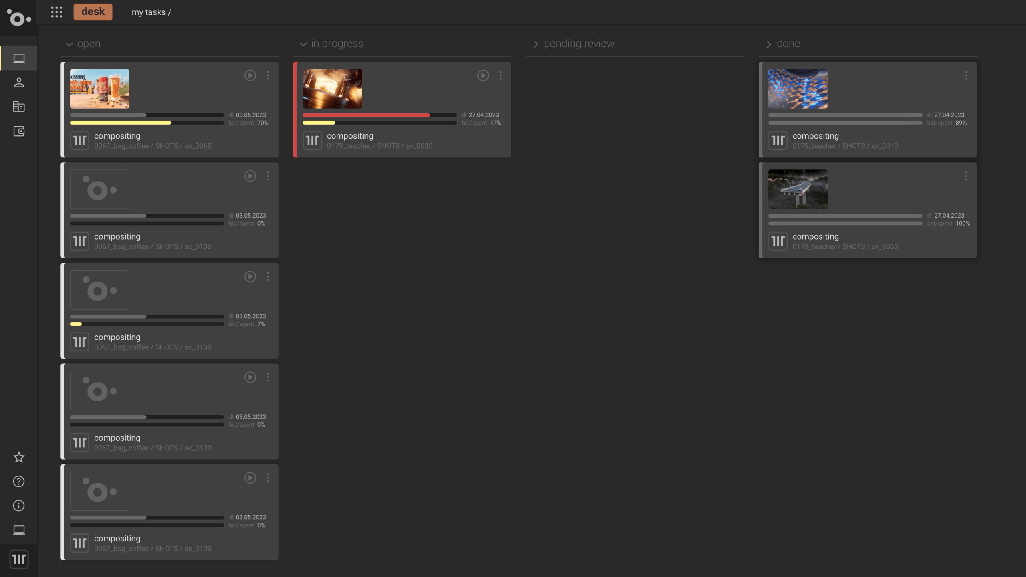Viewport: 1026px width, 577px height.
Task: Start timer on sv_0030 teacher task
Action: 483,75
